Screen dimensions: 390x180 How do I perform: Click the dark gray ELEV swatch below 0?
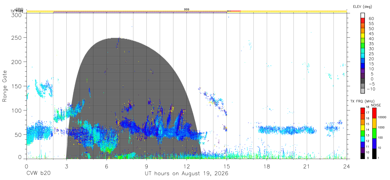point(363,81)
